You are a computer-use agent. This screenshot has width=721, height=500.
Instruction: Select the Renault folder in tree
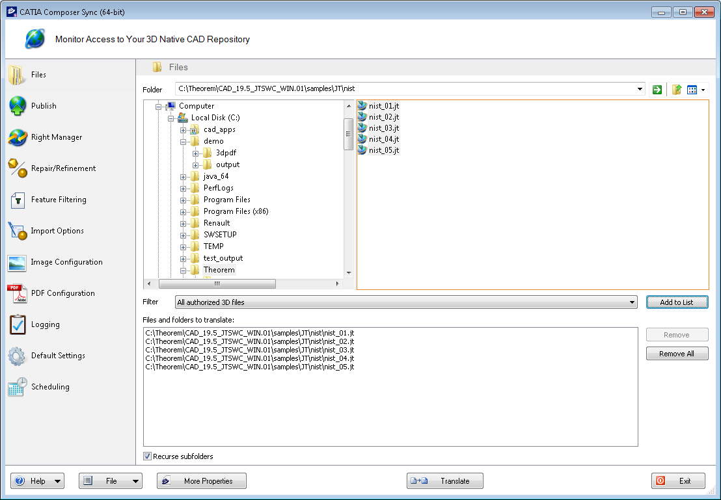click(217, 223)
